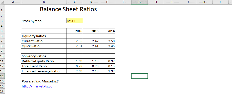This screenshot has width=232, height=94.
Task: Select the Balance Sheet Ratios title
Action: click(68, 9)
